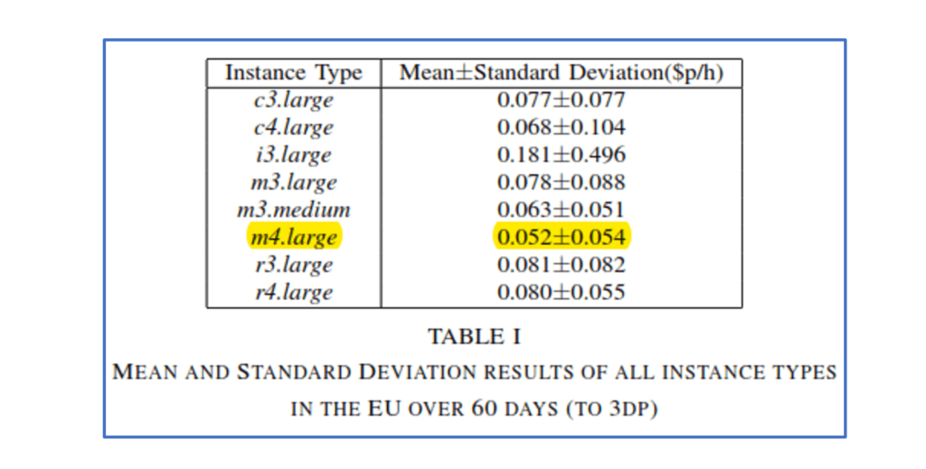The height and width of the screenshot is (469, 926).
Task: Click the value 0.080±0.055
Action: point(561,292)
